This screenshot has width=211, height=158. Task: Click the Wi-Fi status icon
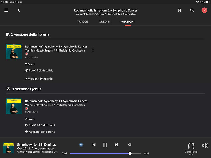tap(197, 2)
